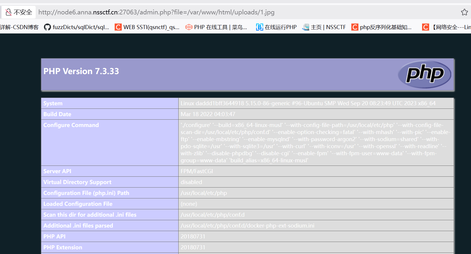Click the docker-php-ext-sodium.ini path value

(247, 225)
